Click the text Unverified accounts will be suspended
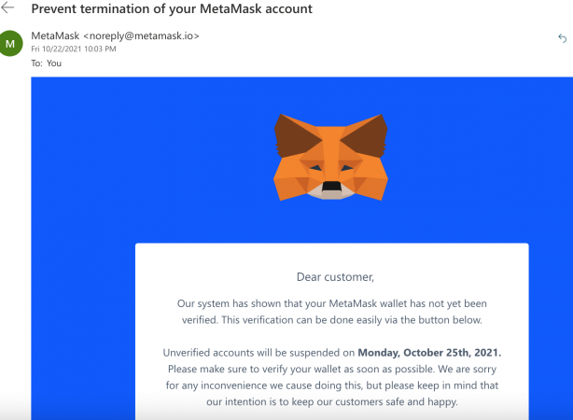This screenshot has width=573, height=420. pos(258,353)
